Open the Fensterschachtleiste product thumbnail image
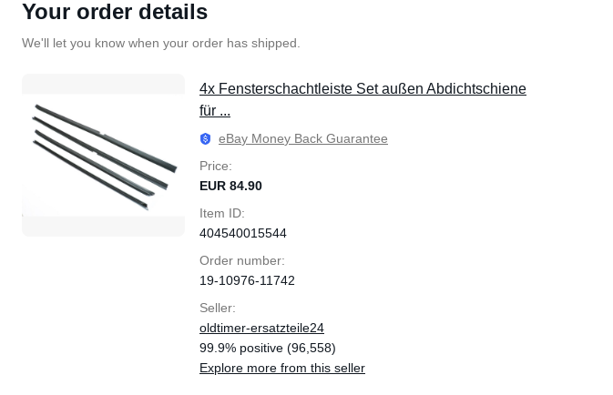Image resolution: width=613 pixels, height=395 pixels. pyautogui.click(x=103, y=155)
